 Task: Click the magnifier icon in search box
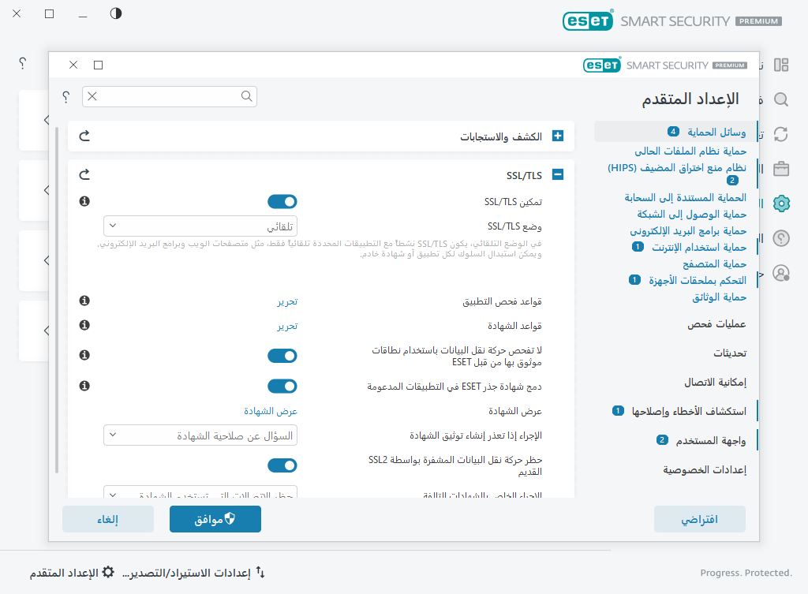247,96
